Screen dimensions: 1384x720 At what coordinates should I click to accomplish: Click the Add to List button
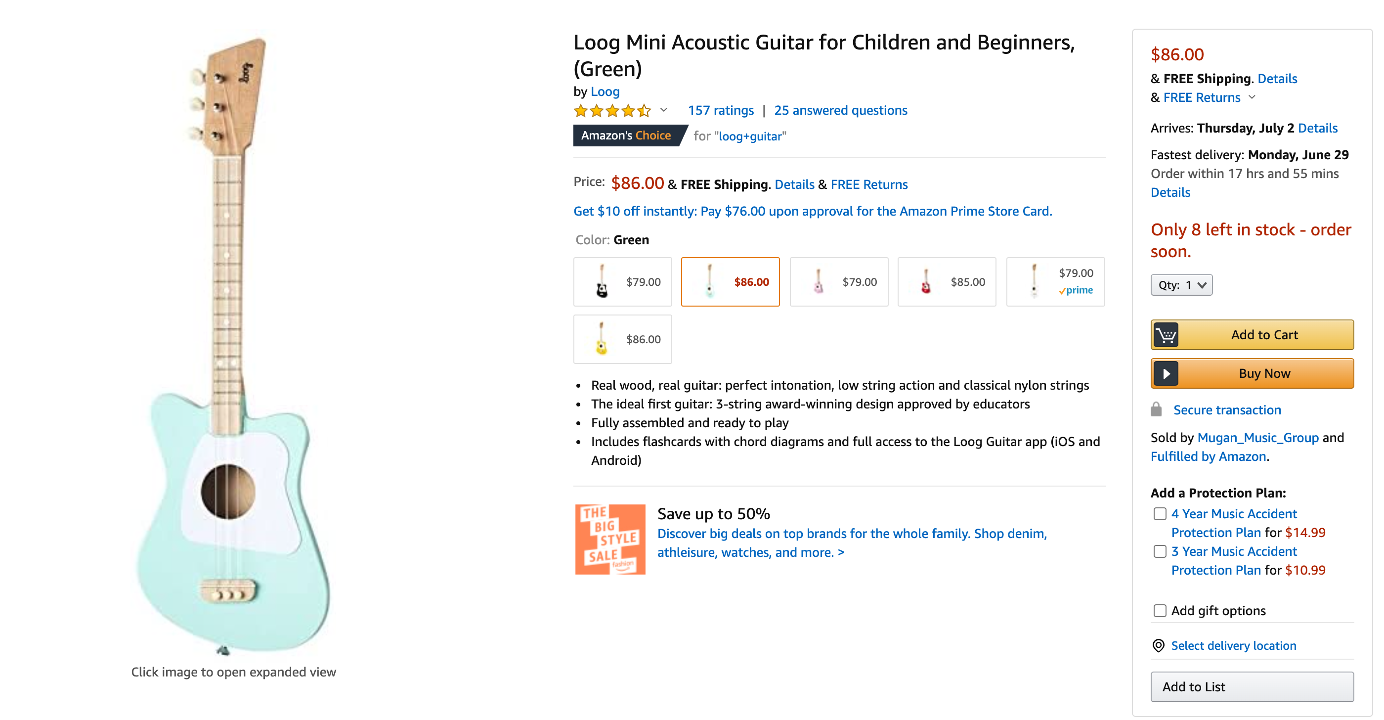1252,687
